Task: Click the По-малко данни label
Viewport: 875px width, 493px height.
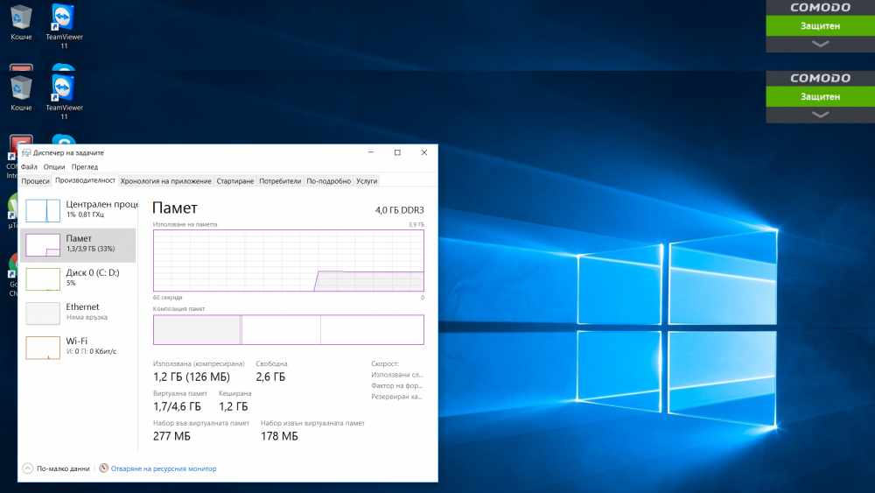Action: tap(63, 468)
